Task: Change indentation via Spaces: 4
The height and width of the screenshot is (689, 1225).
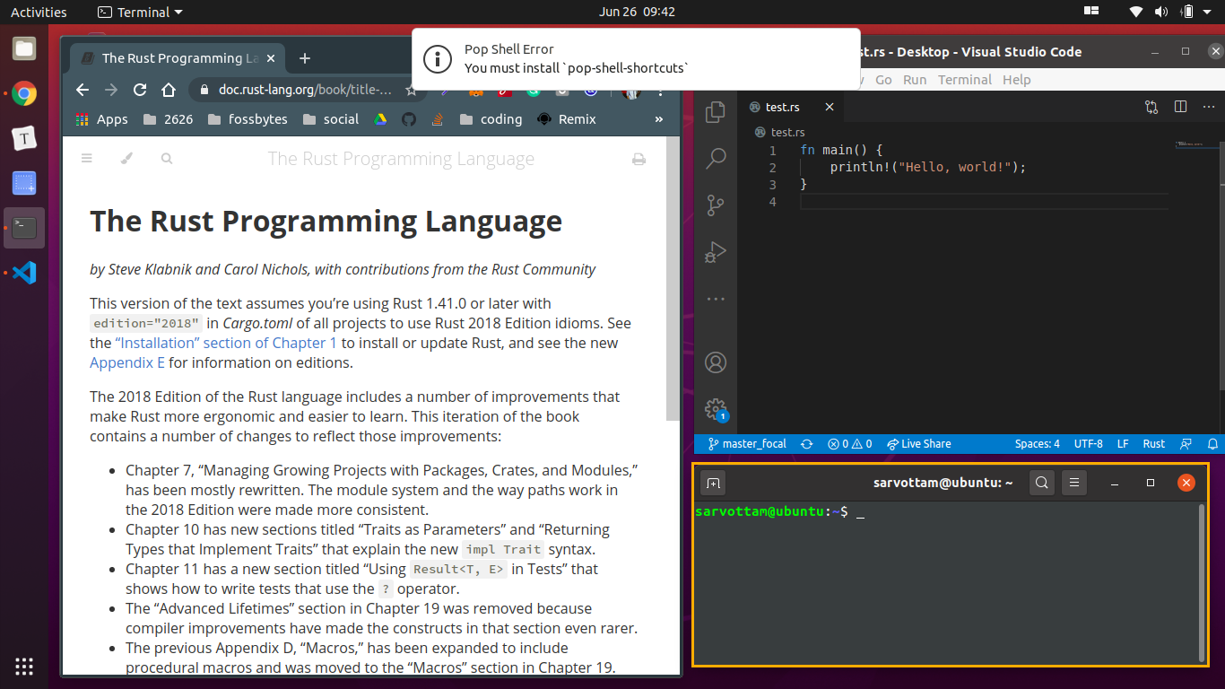Action: [1038, 444]
